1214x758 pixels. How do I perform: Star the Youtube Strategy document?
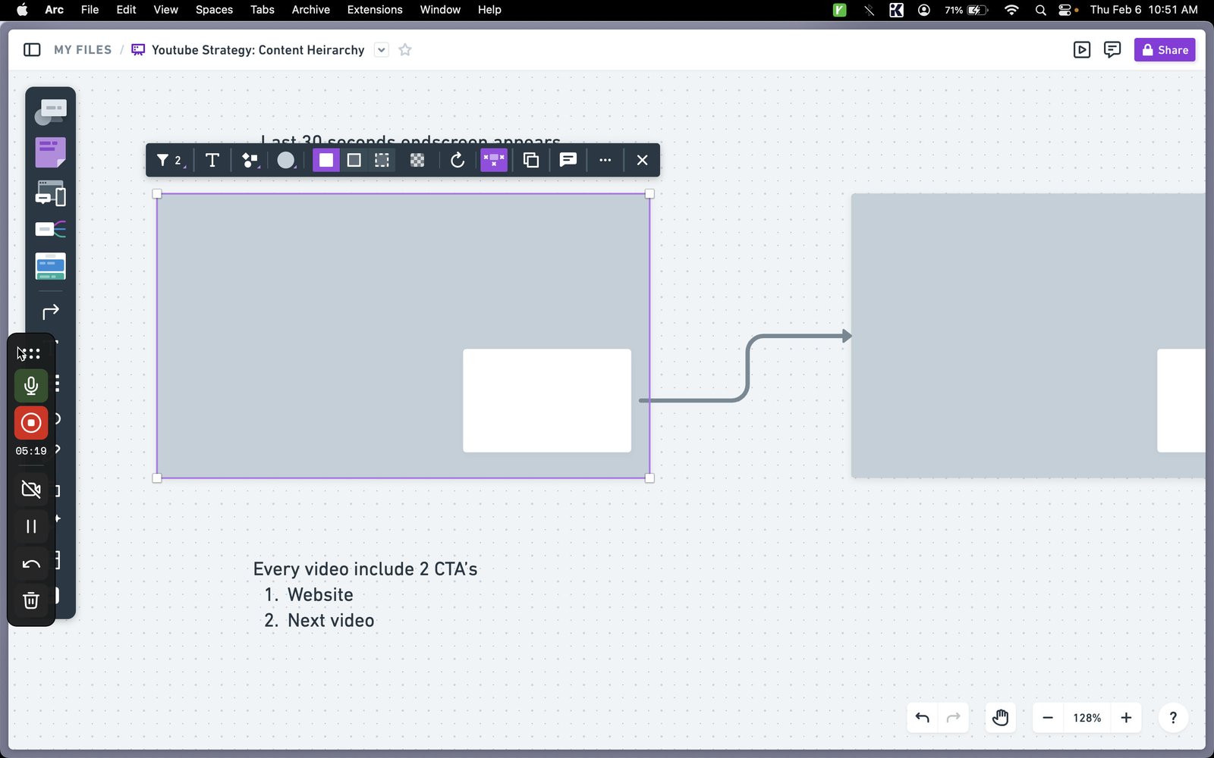[x=405, y=50]
